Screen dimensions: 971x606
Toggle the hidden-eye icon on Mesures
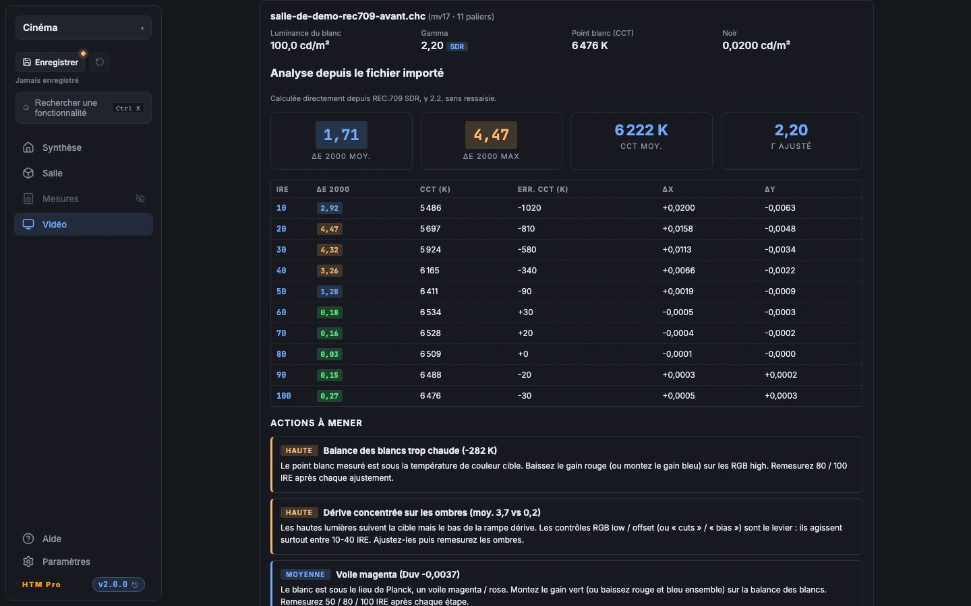click(x=140, y=199)
